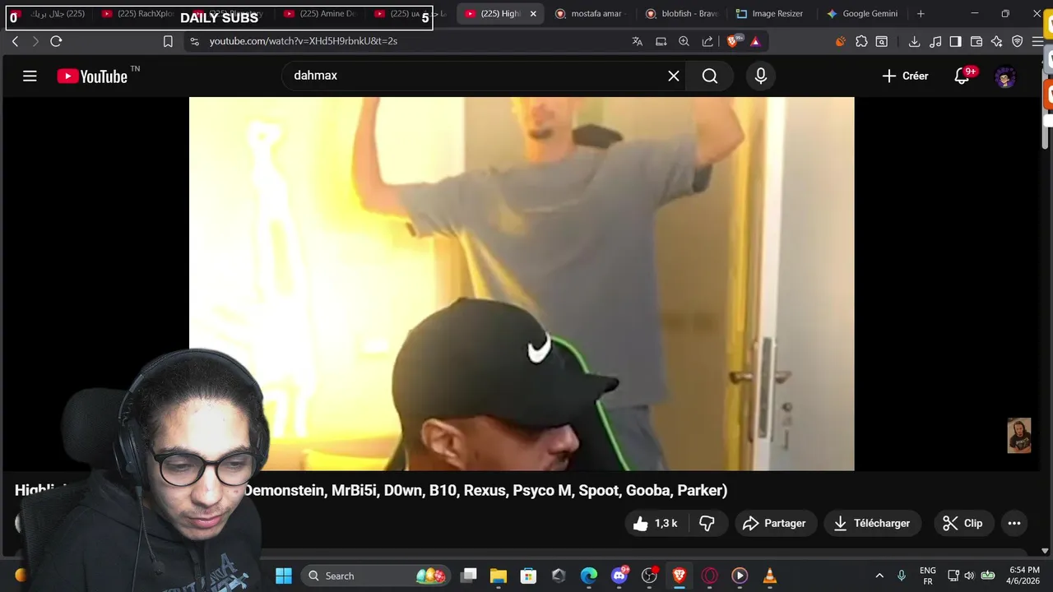This screenshot has height=592, width=1053.
Task: Open Brave Rewards triangle icon
Action: coord(756,41)
